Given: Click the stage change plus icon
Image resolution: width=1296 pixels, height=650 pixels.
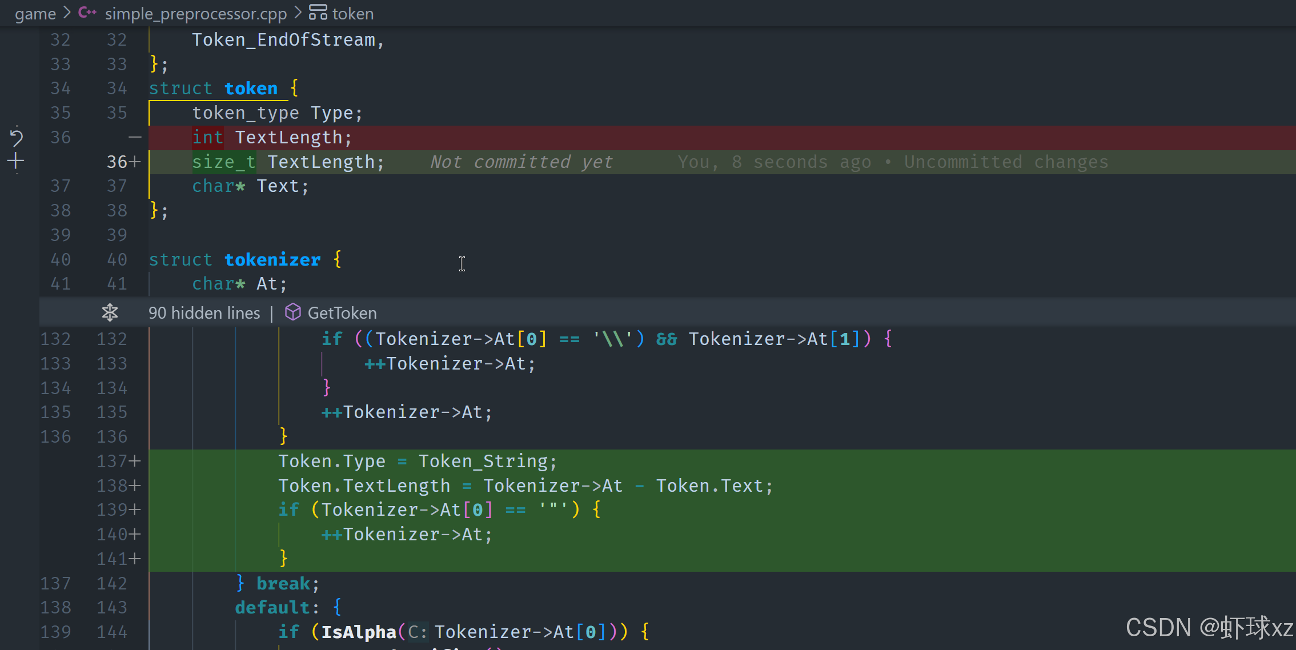Looking at the screenshot, I should tap(16, 162).
